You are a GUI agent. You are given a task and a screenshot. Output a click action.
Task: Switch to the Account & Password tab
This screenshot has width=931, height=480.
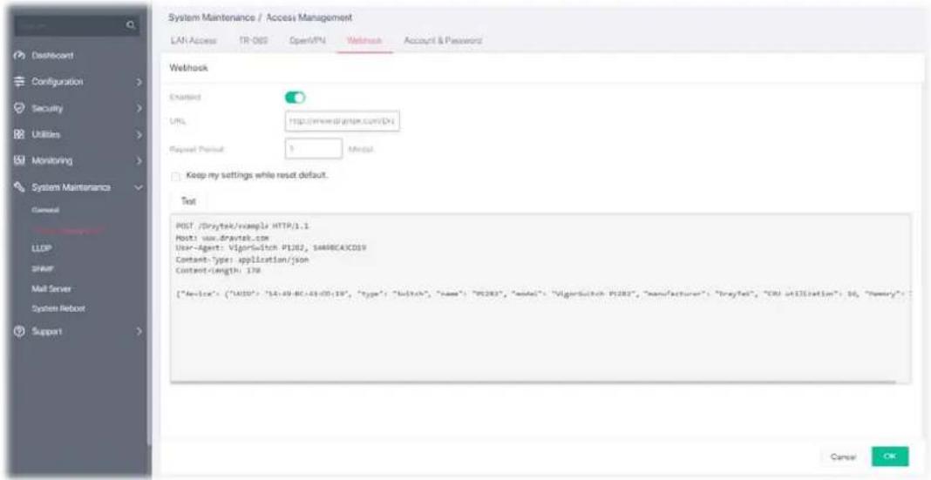point(442,40)
